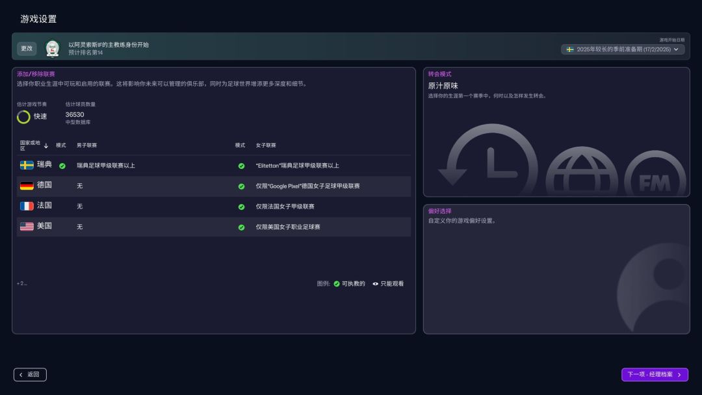This screenshot has width=702, height=395.
Task: Click the Sweden flag in league table
Action: coord(27,165)
